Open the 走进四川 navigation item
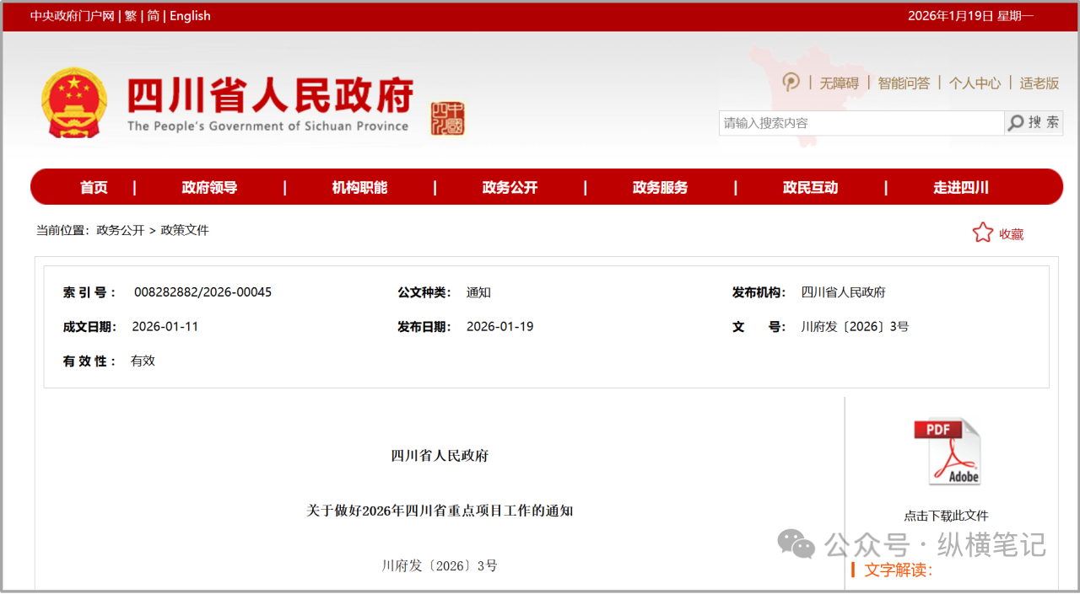Viewport: 1080px width, 594px height. point(960,187)
